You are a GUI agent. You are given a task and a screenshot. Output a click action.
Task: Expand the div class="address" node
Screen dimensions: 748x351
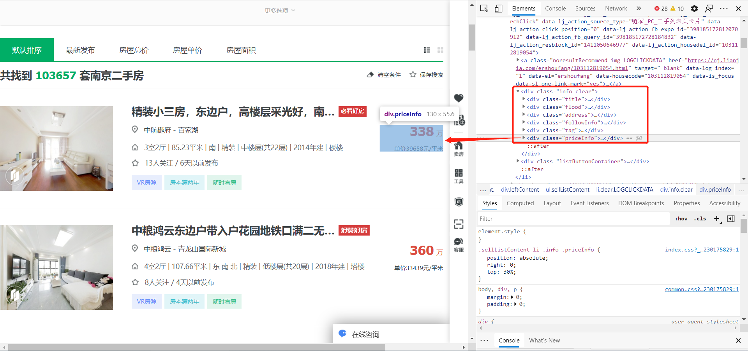(x=524, y=115)
